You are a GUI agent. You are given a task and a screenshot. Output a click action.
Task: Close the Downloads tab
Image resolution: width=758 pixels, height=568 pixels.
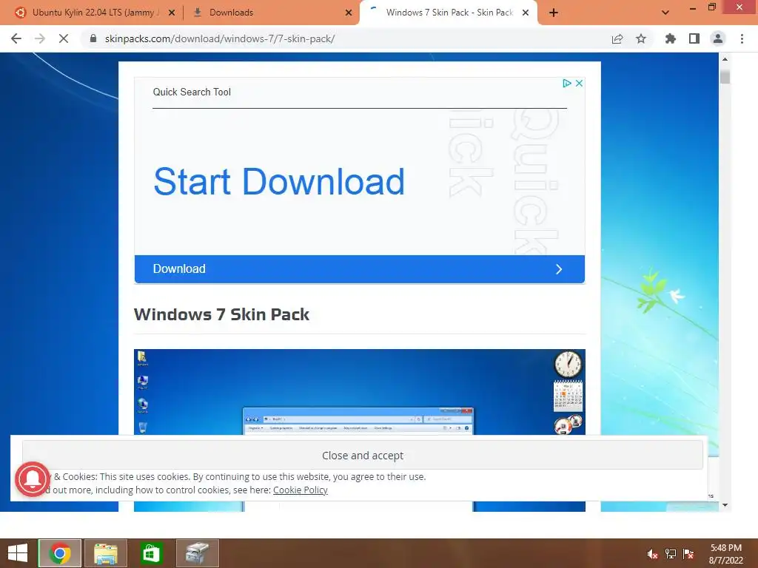349,13
